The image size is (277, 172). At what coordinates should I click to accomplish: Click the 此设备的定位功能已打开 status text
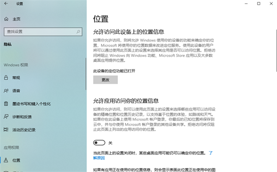[x=114, y=71]
